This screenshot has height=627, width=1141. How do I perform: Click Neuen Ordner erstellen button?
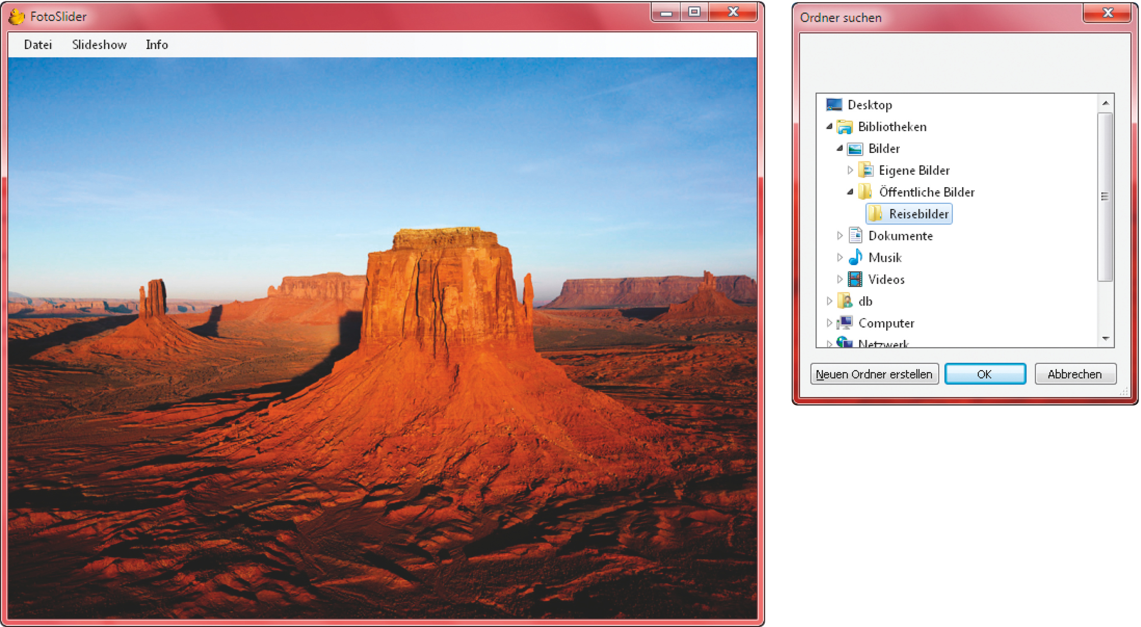coord(874,374)
